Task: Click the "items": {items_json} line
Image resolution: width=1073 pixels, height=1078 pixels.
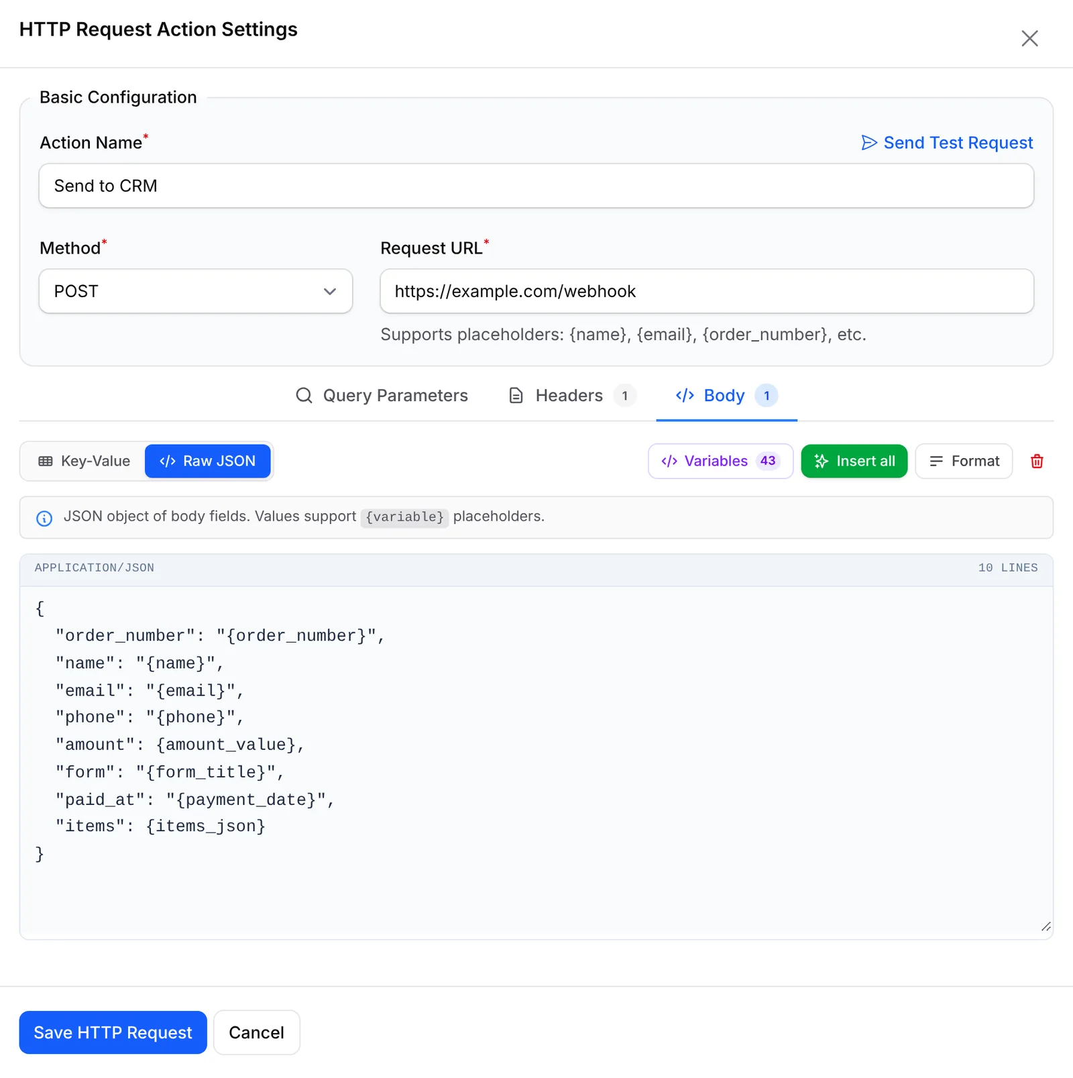Action: click(x=160, y=826)
